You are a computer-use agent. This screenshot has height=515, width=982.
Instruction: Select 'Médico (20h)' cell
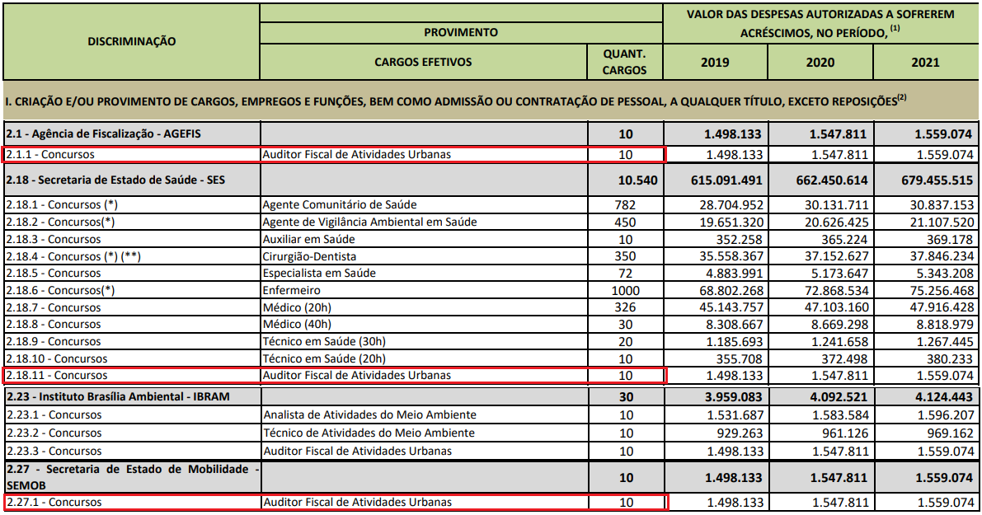point(297,307)
